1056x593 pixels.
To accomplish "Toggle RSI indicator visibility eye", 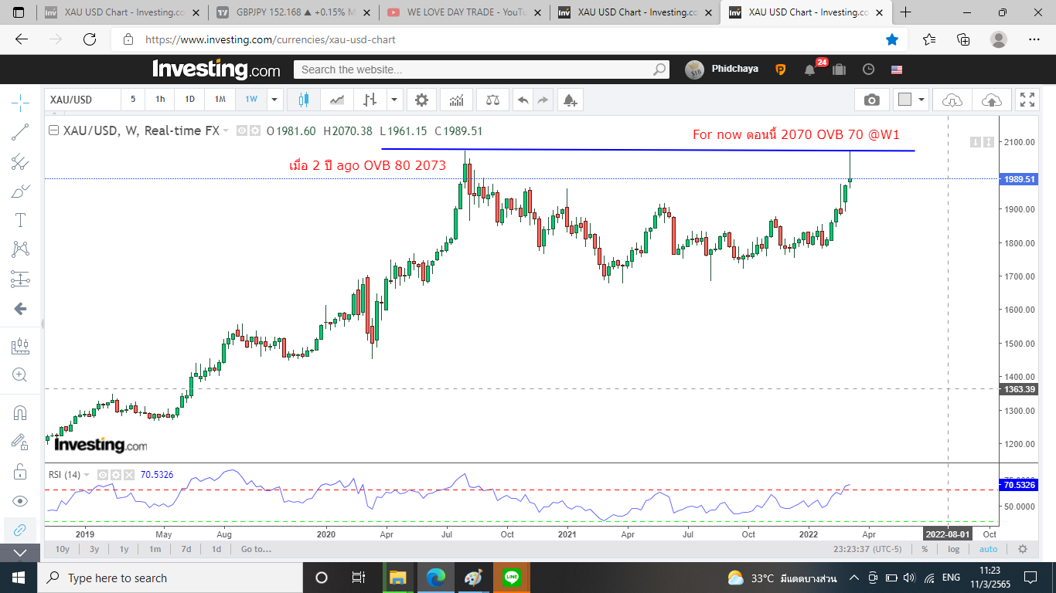I will (102, 475).
